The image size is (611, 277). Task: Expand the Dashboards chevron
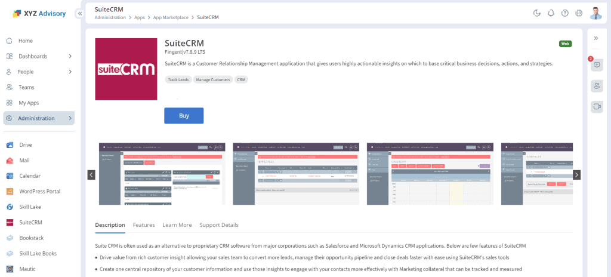click(x=70, y=56)
